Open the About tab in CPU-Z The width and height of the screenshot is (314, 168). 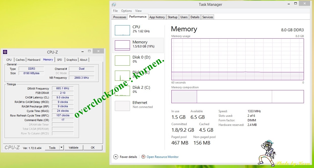(x=84, y=60)
